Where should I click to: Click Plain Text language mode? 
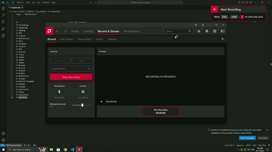point(262,145)
